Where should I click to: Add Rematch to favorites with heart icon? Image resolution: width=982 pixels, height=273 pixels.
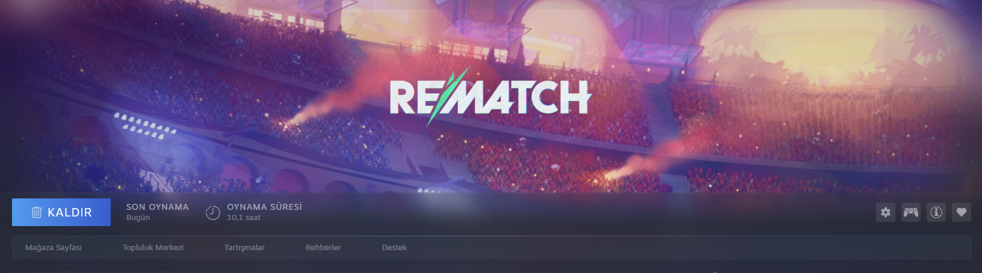[962, 212]
